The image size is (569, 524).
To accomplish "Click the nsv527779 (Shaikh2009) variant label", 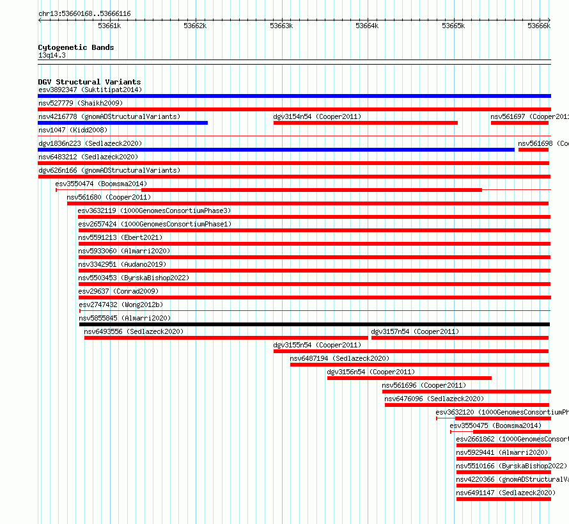I will (81, 103).
